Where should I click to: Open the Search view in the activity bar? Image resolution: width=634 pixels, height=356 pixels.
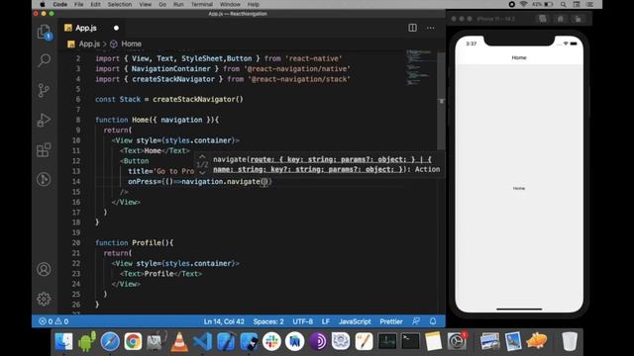coord(44,60)
